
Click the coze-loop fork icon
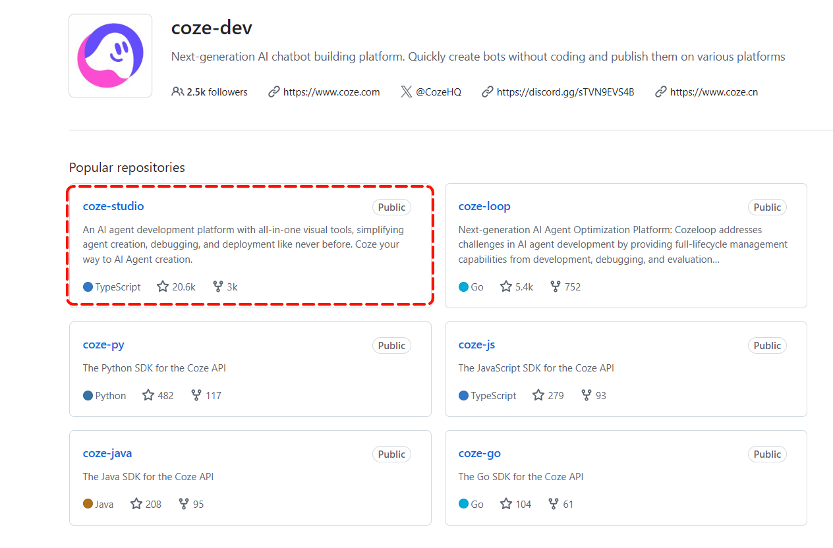[x=556, y=287]
